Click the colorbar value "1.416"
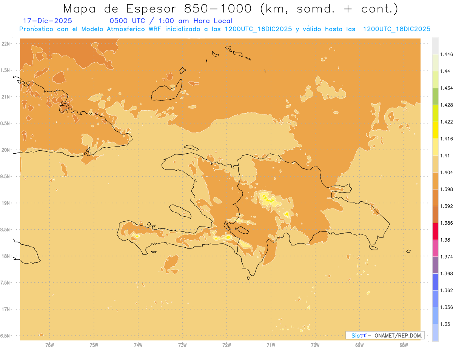Screen dimensions: 453x350 447,139
